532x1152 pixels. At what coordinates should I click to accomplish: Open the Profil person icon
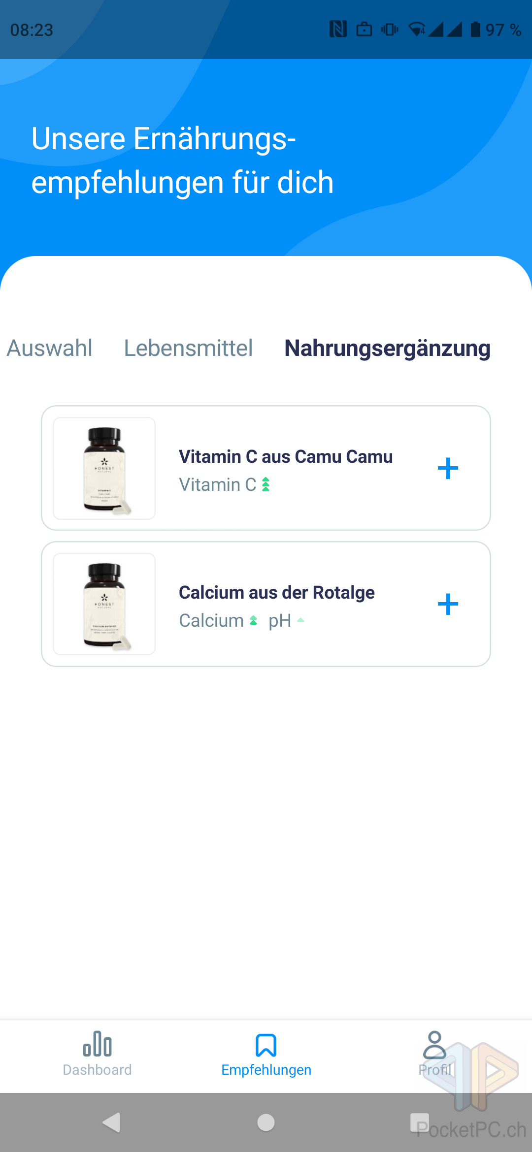click(434, 1045)
